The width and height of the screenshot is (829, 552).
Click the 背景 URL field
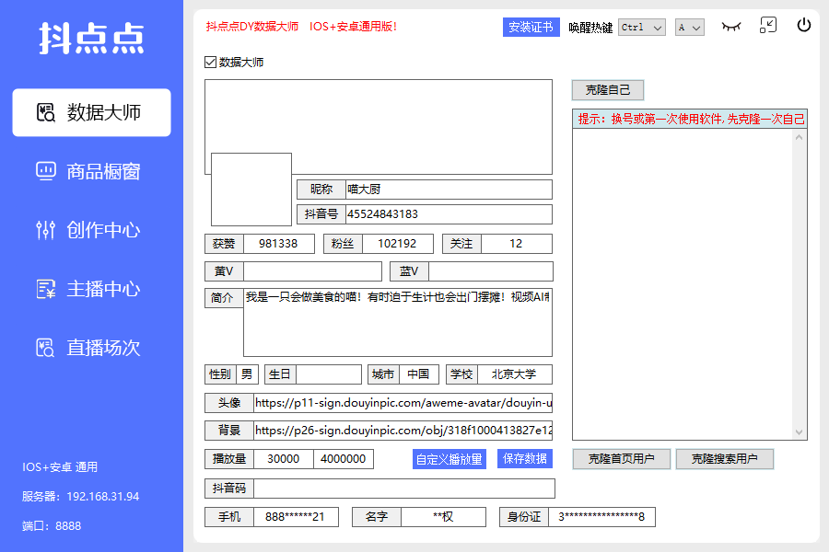403,431
